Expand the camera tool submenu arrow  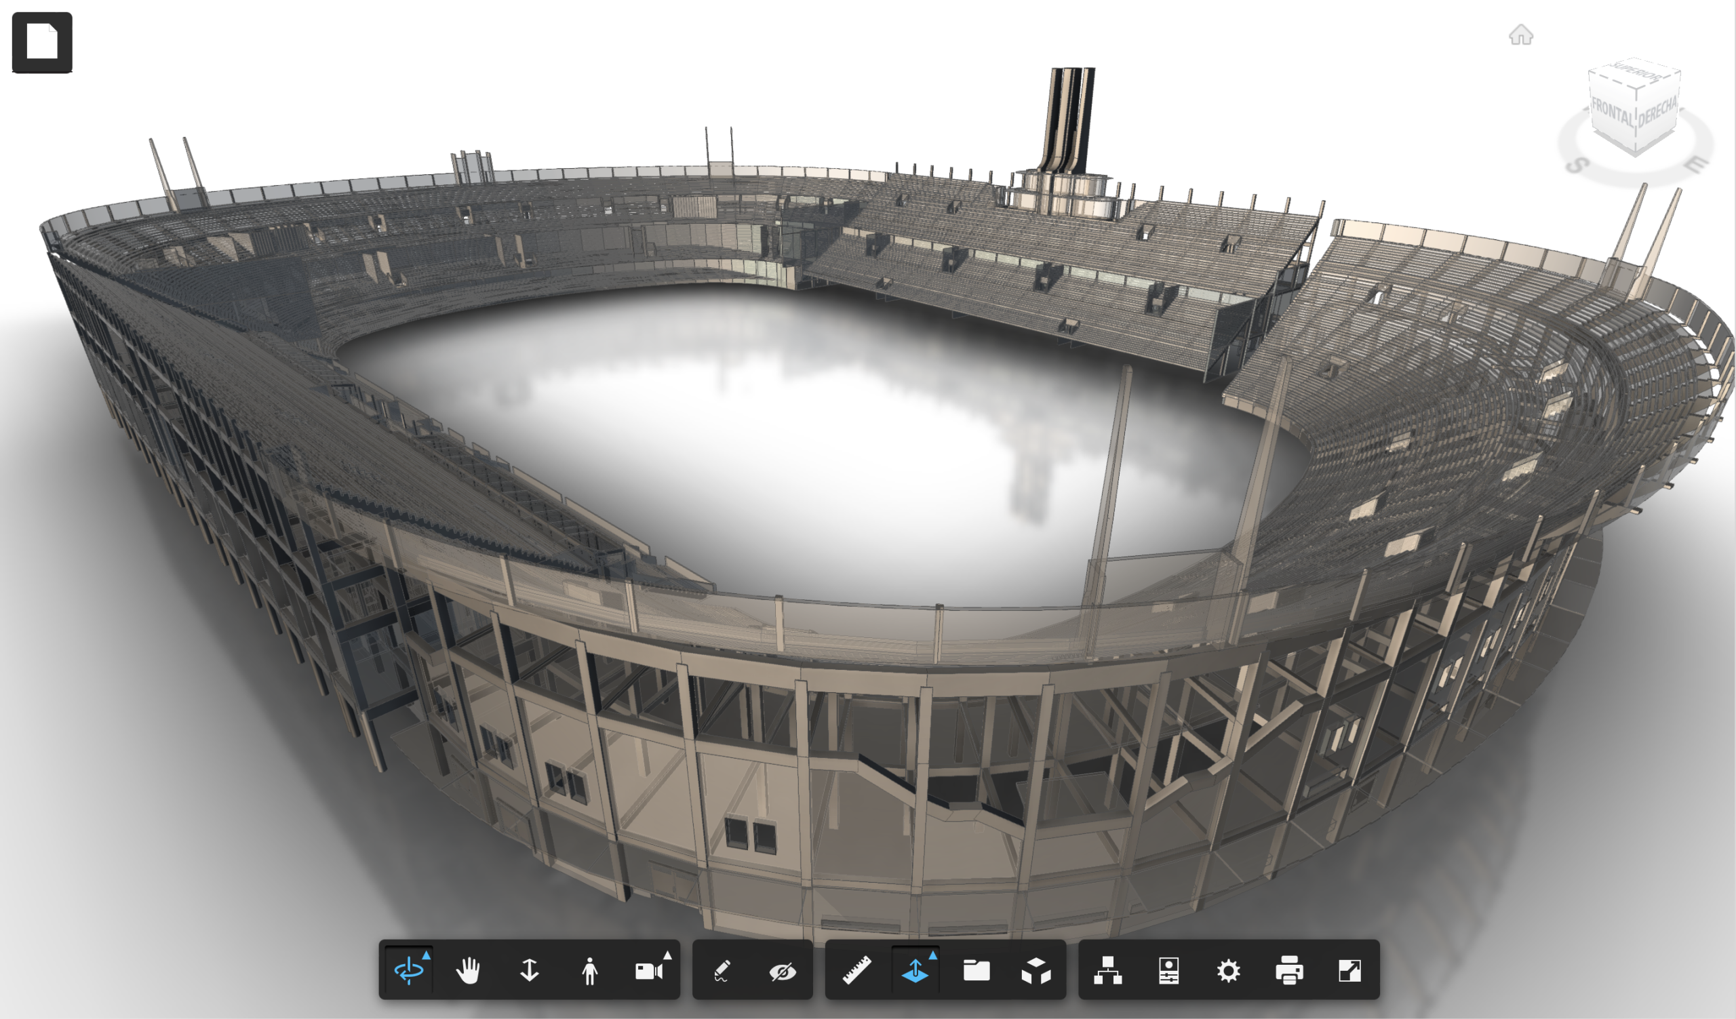point(667,955)
